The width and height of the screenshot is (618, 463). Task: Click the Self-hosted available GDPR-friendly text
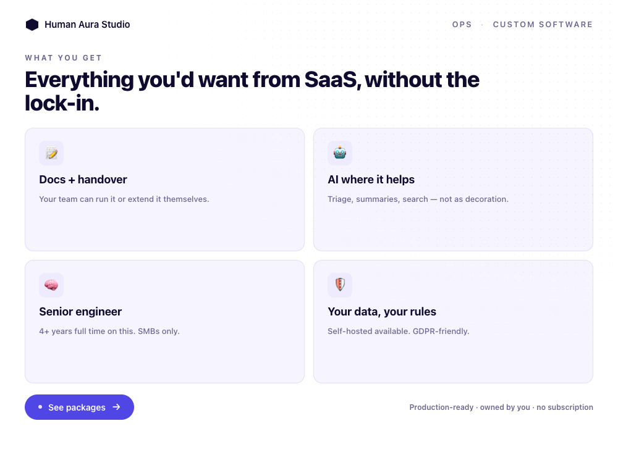pos(399,331)
